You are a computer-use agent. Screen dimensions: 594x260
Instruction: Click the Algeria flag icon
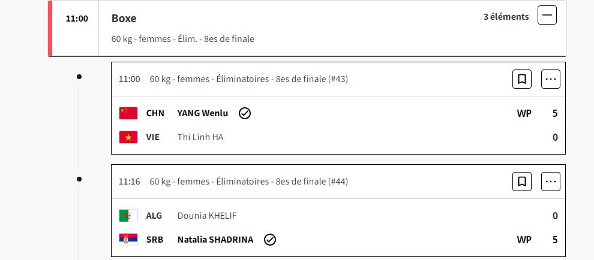point(128,216)
